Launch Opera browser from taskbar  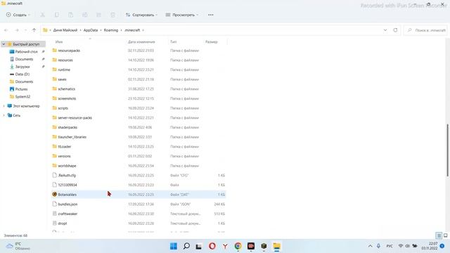tap(212, 246)
